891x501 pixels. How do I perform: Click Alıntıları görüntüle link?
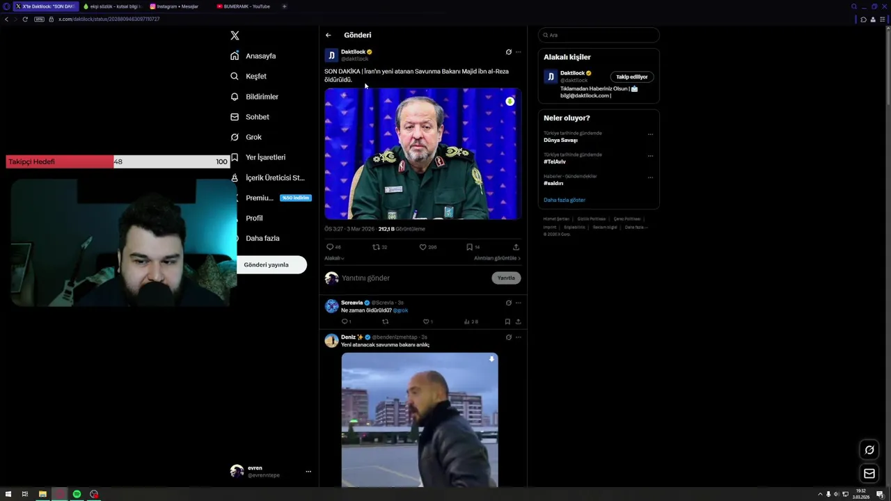coord(497,258)
